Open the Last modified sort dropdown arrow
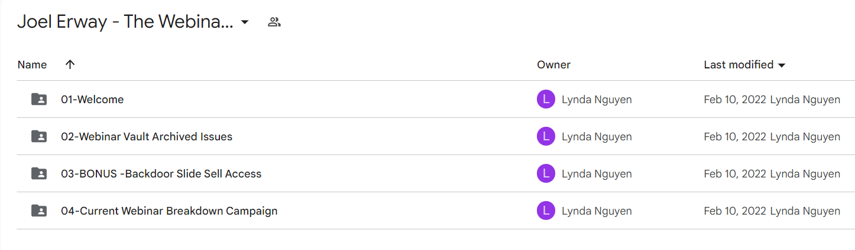 click(x=782, y=65)
